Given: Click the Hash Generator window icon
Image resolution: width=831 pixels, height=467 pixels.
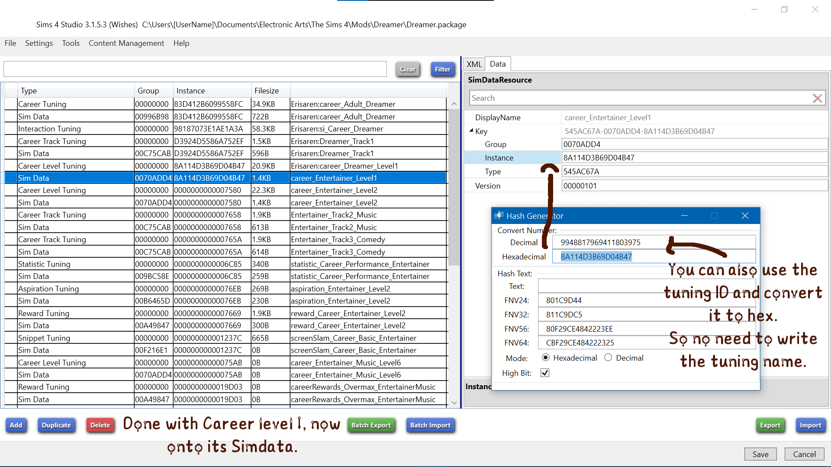Looking at the screenshot, I should (x=499, y=215).
